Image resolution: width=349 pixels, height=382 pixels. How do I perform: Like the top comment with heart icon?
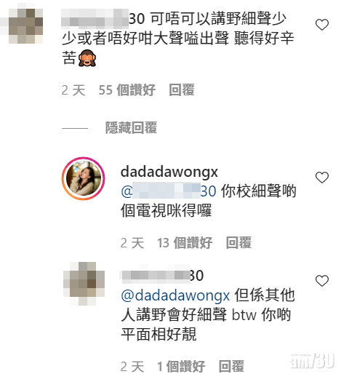[x=322, y=25]
